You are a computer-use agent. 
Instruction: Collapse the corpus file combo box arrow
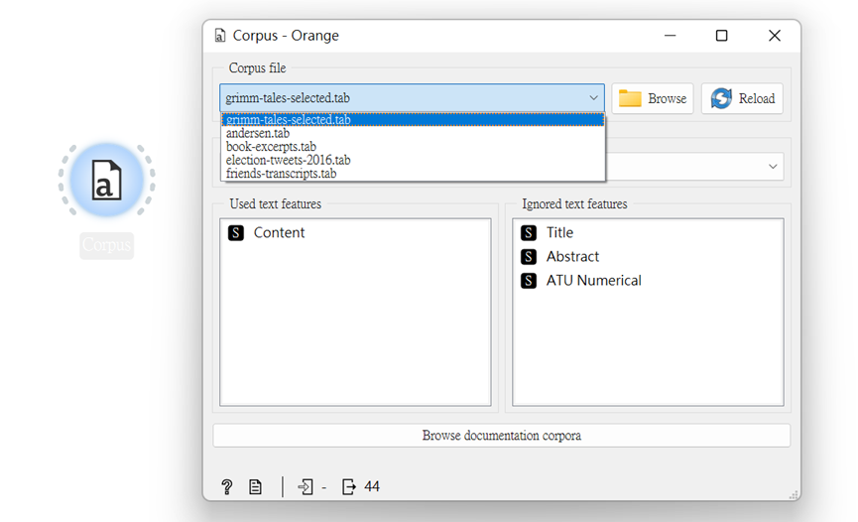594,98
